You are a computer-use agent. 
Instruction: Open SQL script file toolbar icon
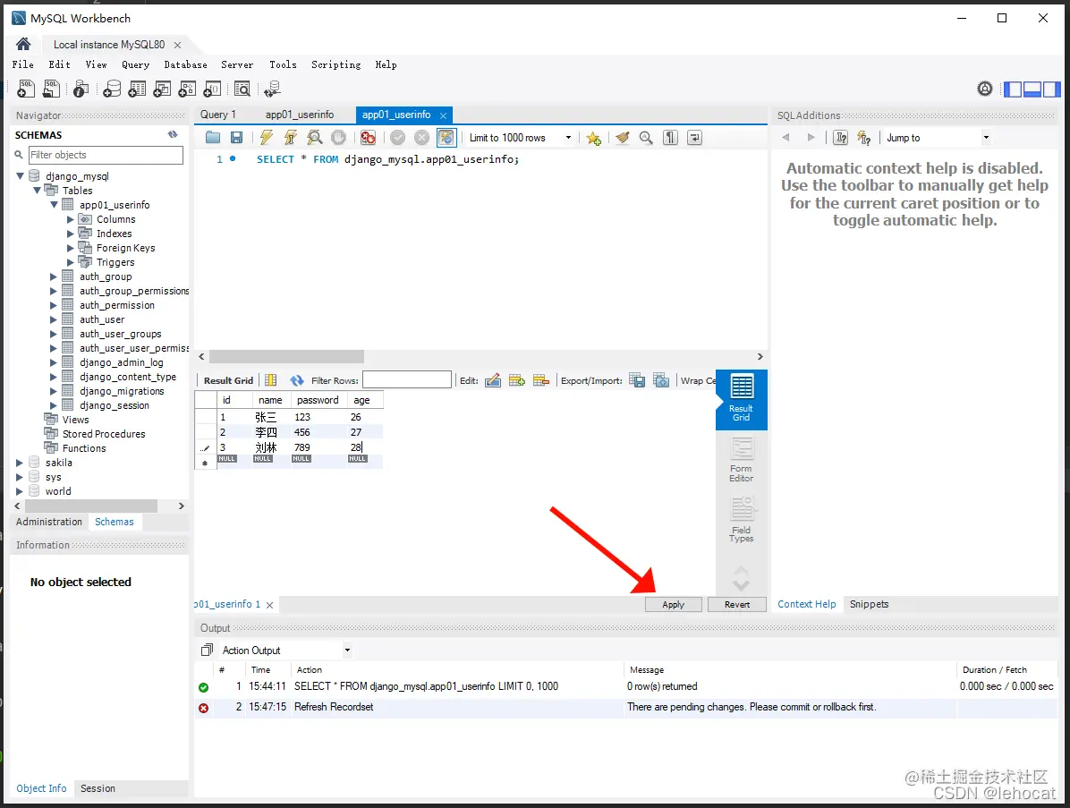(x=51, y=89)
